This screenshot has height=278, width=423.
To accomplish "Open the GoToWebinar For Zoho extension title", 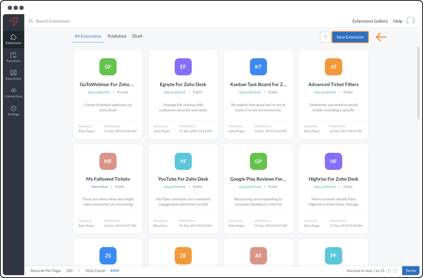I will 107,85.
